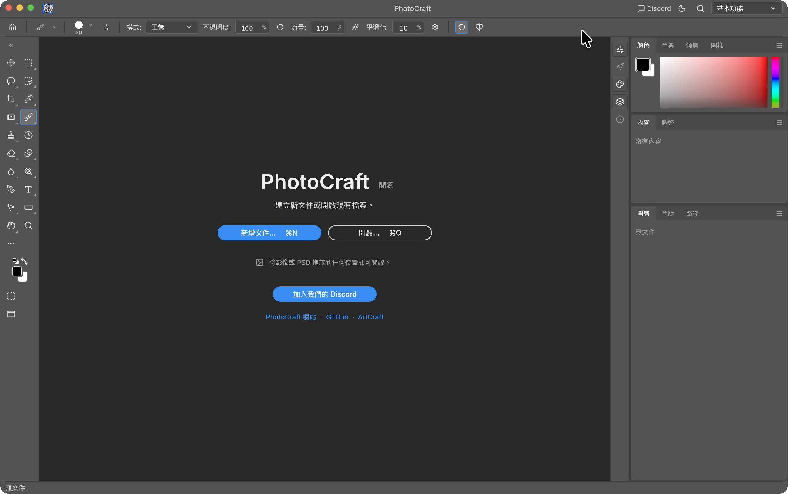Viewport: 788px width, 494px height.
Task: Select the Clone Stamp tool
Action: (11, 135)
